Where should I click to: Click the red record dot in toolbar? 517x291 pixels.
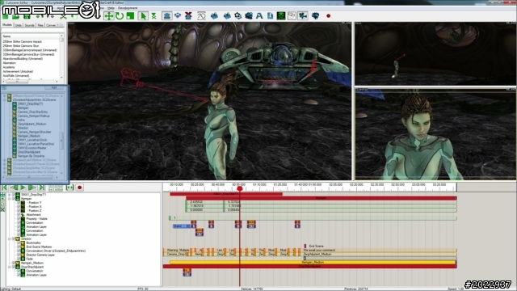point(329,16)
